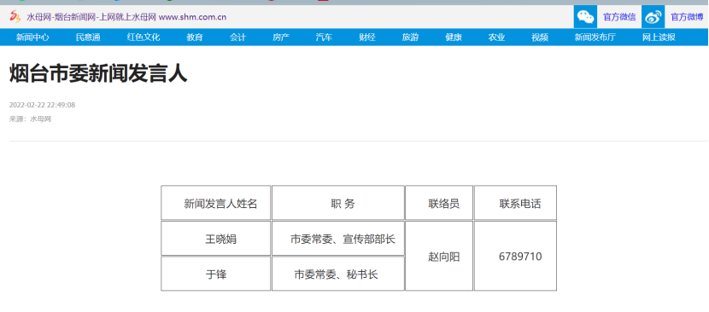The width and height of the screenshot is (709, 312).
Task: Open 民意通 in navigation bar
Action: (88, 38)
